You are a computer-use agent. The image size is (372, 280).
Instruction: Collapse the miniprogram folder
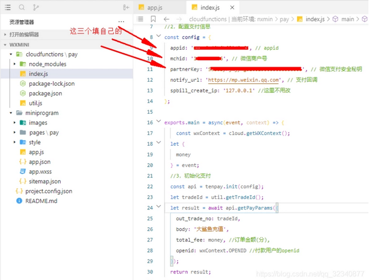click(x=11, y=113)
